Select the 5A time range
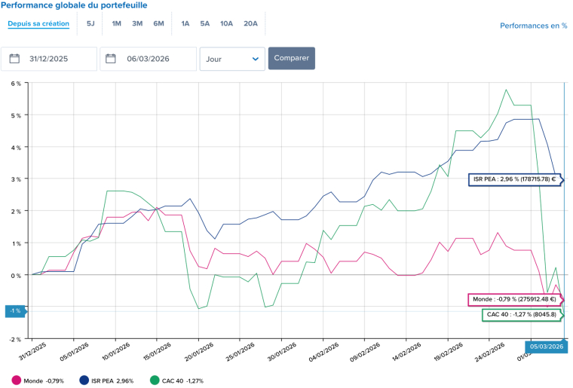 point(205,23)
